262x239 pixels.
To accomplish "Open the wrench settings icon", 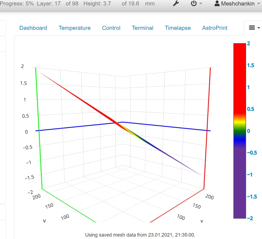I will tap(176, 4).
